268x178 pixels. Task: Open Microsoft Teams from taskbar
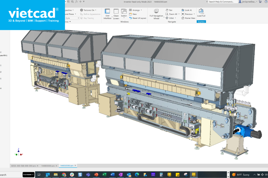tap(88, 175)
